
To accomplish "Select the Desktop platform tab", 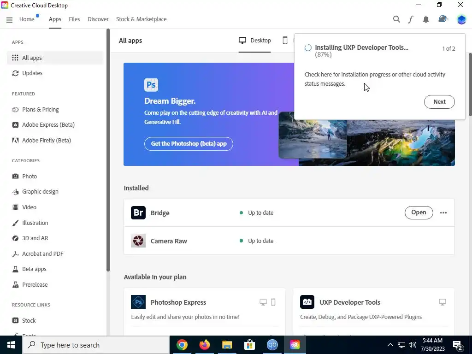I will tap(254, 41).
